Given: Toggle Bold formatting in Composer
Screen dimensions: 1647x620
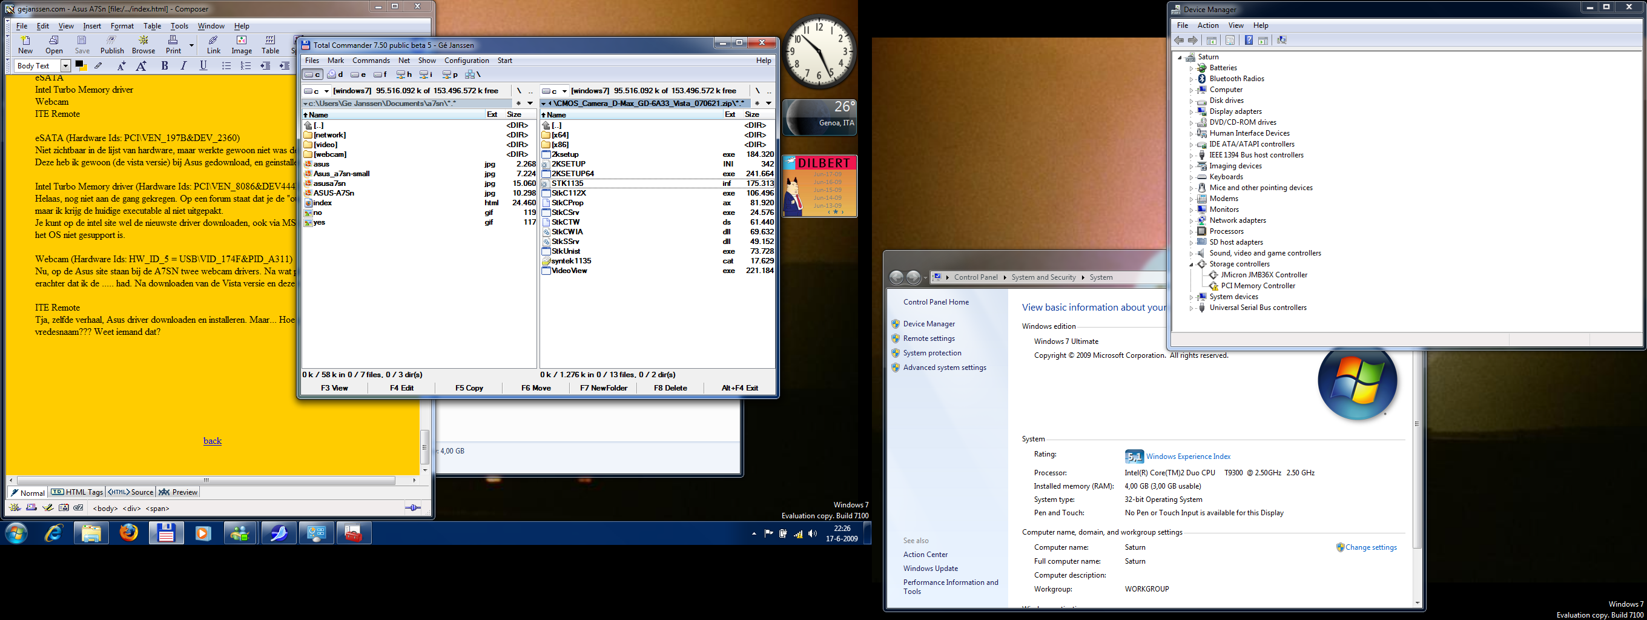Looking at the screenshot, I should click(x=164, y=65).
